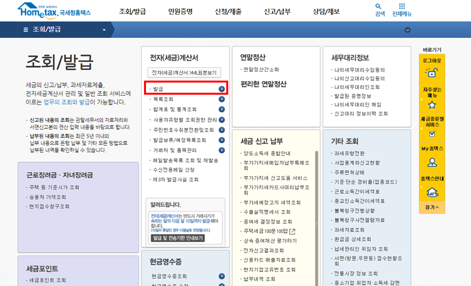Screen dimensions: 471x286
Task: Click external link icon beside 주택세금100문100답
Action: click(292, 232)
